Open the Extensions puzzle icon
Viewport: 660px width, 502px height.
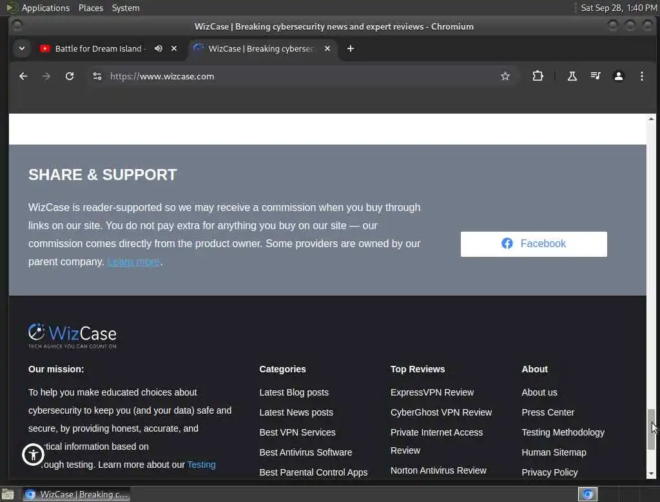[x=538, y=76]
